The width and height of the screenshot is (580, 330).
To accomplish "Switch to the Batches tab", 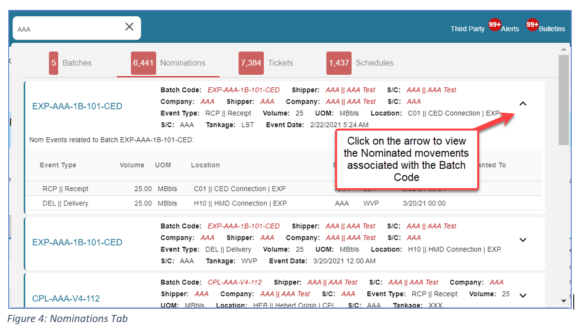I will [70, 63].
